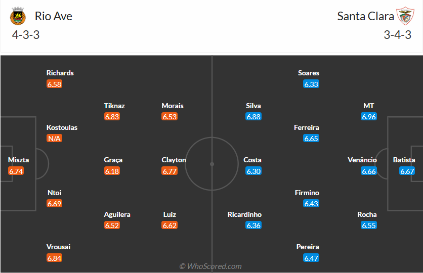
Task: Click player name Ricardinho
Action: coord(244,214)
